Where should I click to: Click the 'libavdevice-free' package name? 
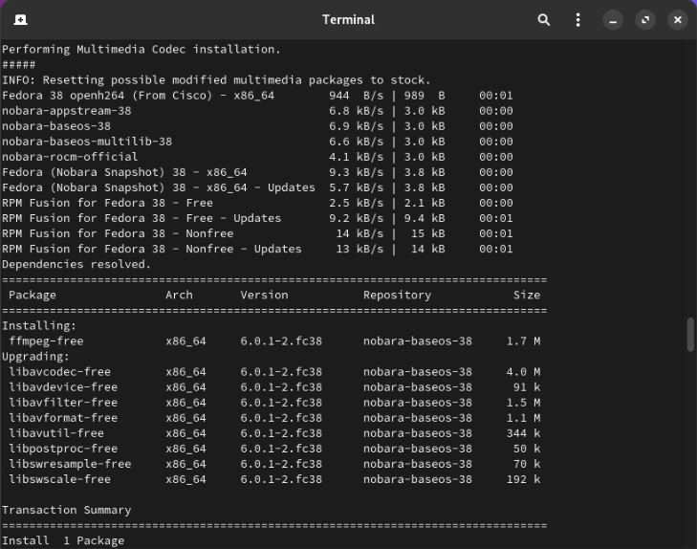pyautogui.click(x=63, y=387)
